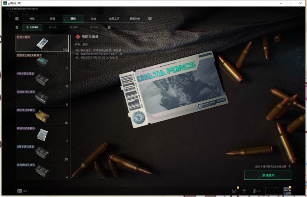307x197 pixels.
Task: Open the bar chart stats icon
Action: 234,191
